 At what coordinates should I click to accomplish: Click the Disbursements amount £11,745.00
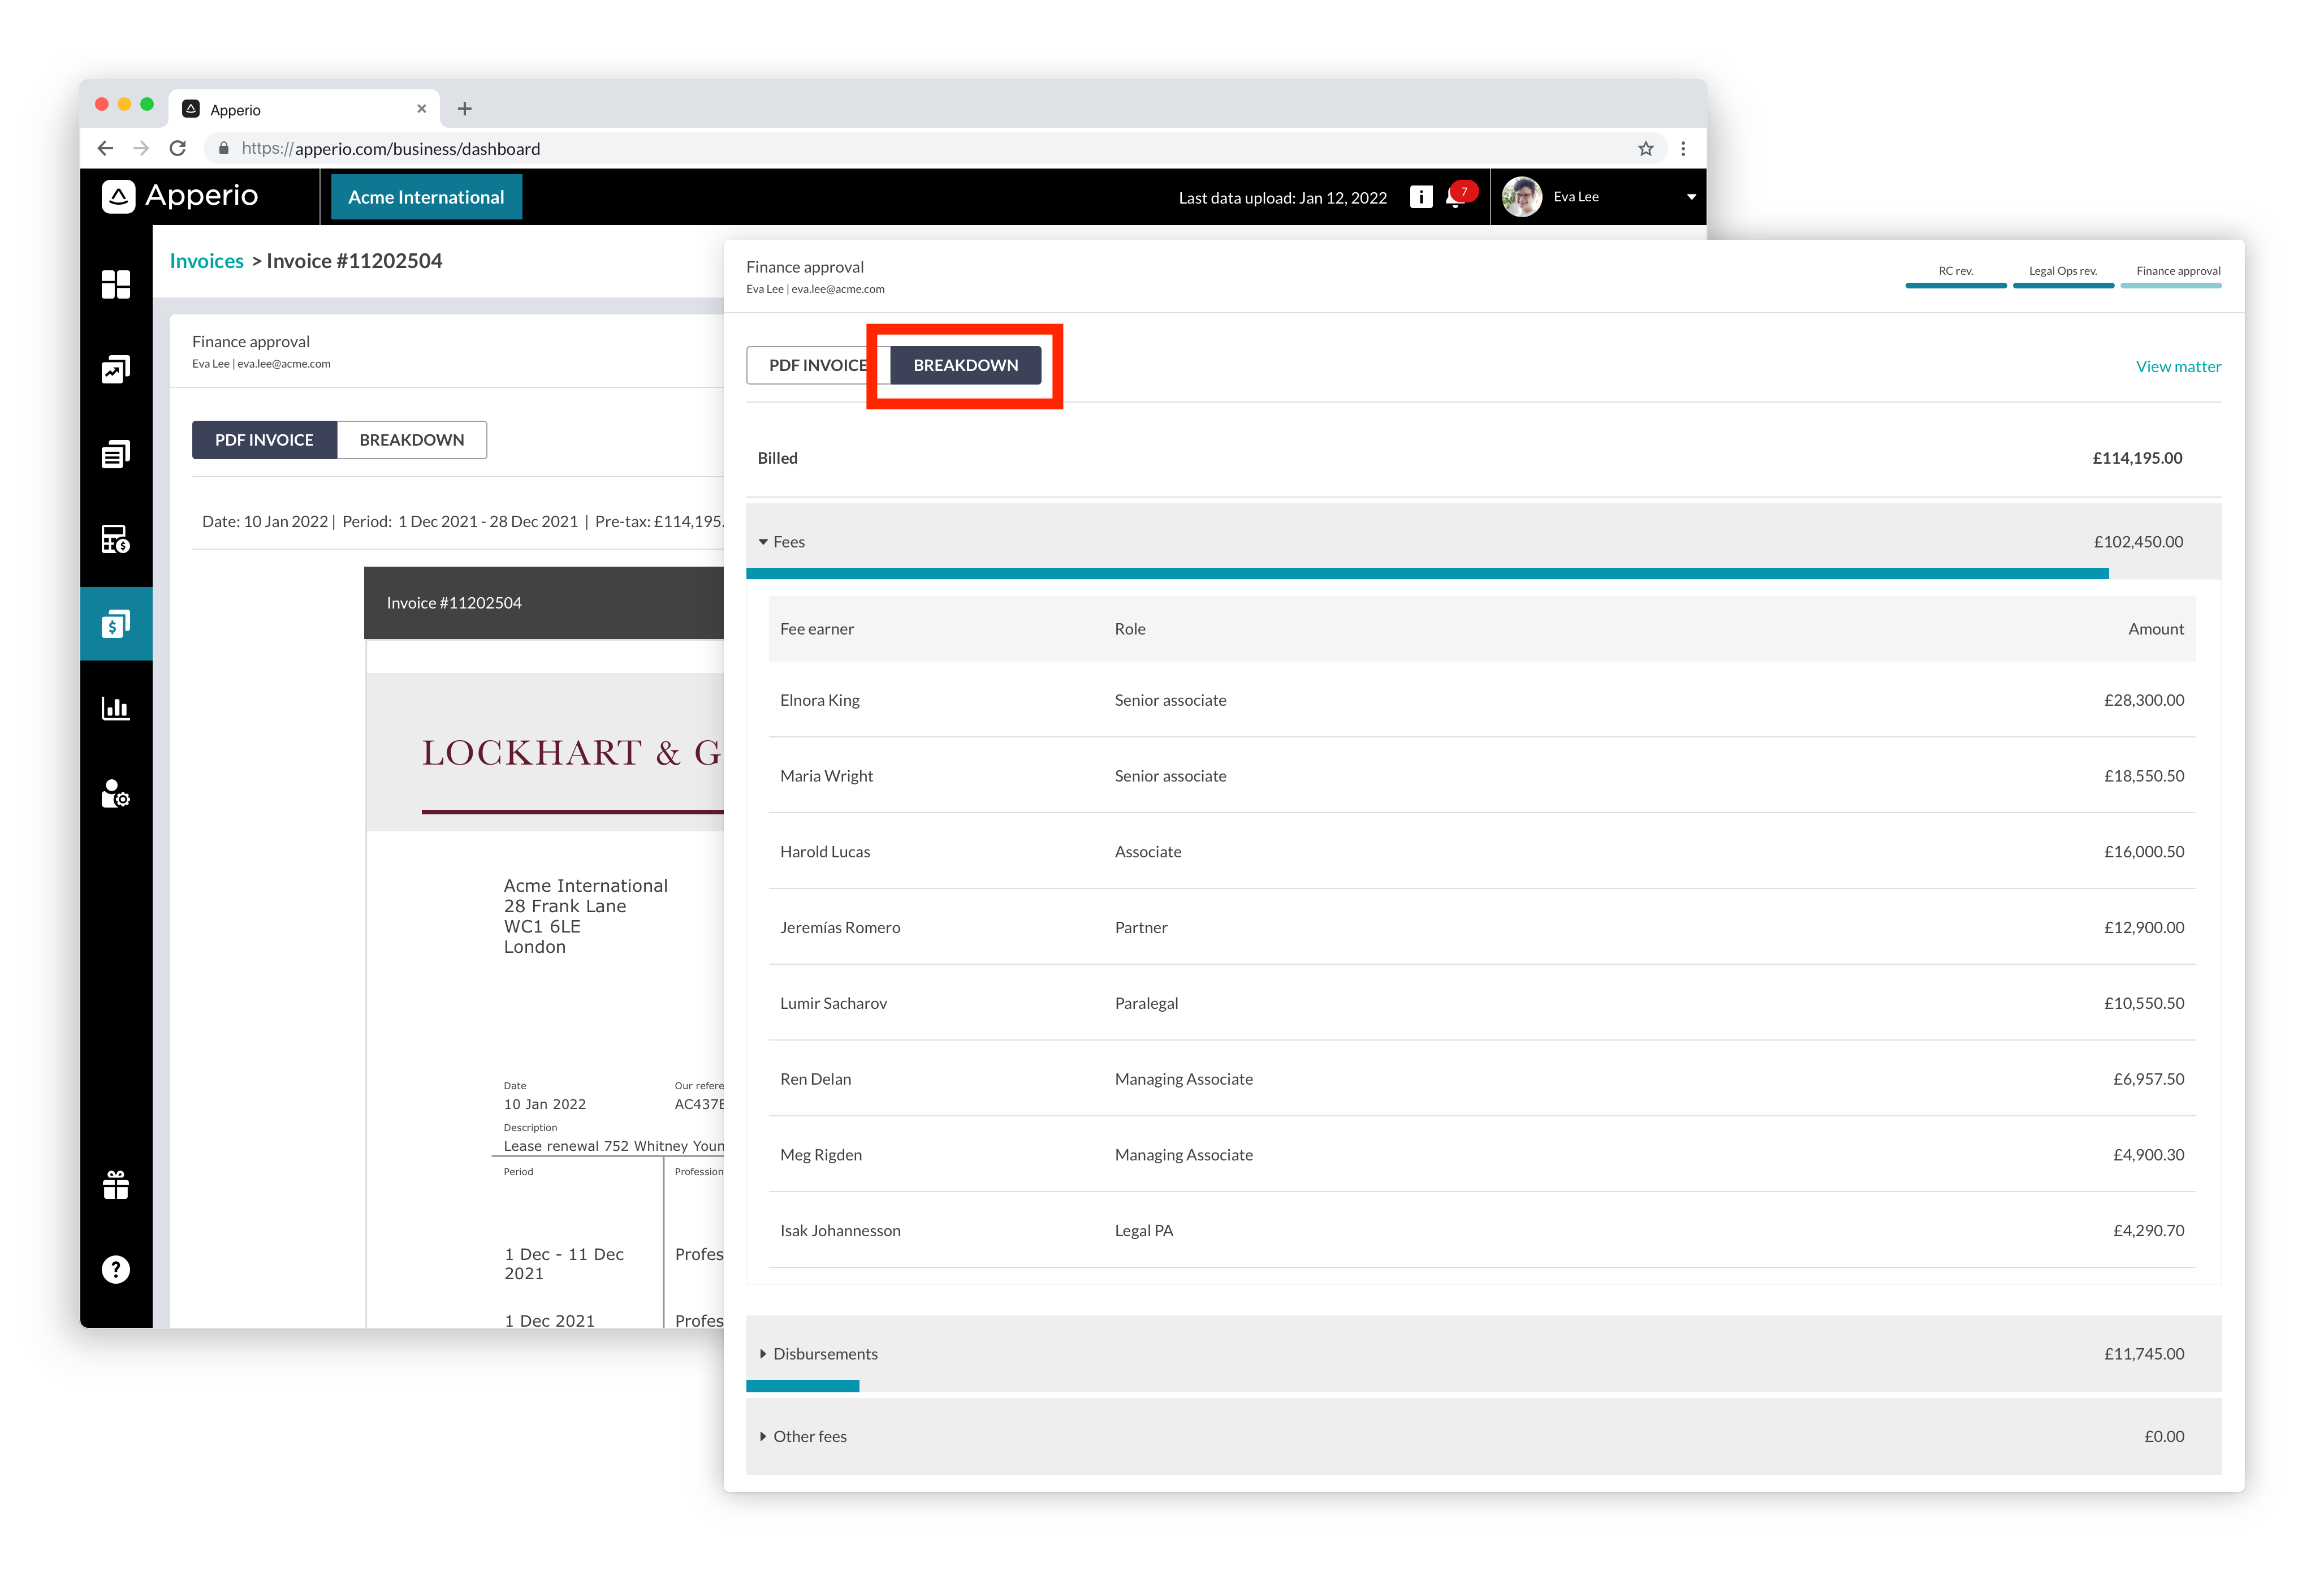(x=2144, y=1354)
